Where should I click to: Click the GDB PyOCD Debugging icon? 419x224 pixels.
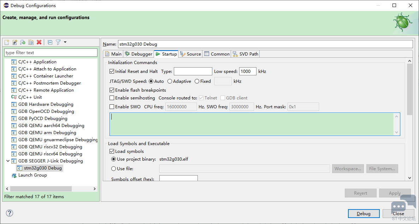point(14,119)
